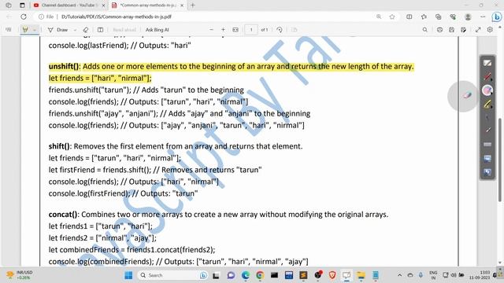
Task: Click the ENG IN language indicator
Action: (433, 275)
